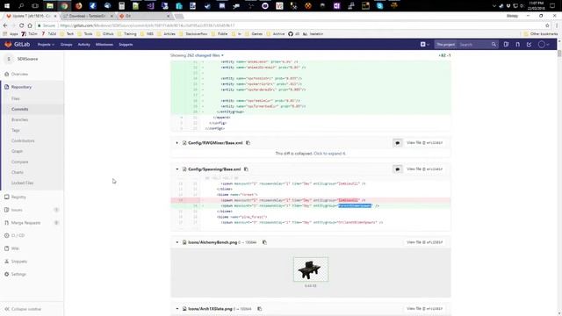Bookmark this page with the star
The image size is (562, 316).
[547, 25]
